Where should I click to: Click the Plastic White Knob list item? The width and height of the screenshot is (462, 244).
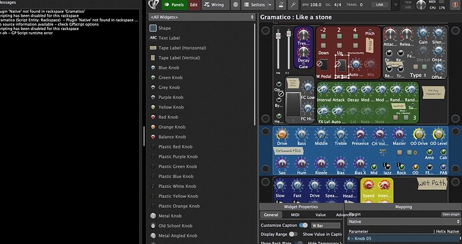177,186
